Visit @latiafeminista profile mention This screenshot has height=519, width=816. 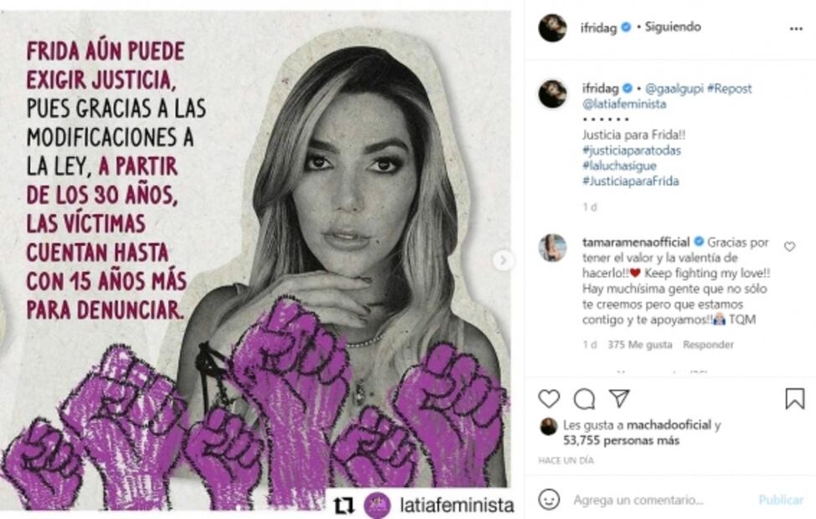pos(624,104)
